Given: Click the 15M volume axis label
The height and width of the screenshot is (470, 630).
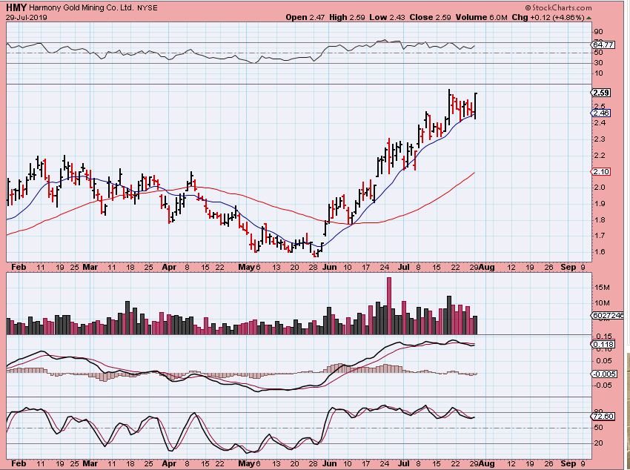Looking at the screenshot, I should coord(603,288).
